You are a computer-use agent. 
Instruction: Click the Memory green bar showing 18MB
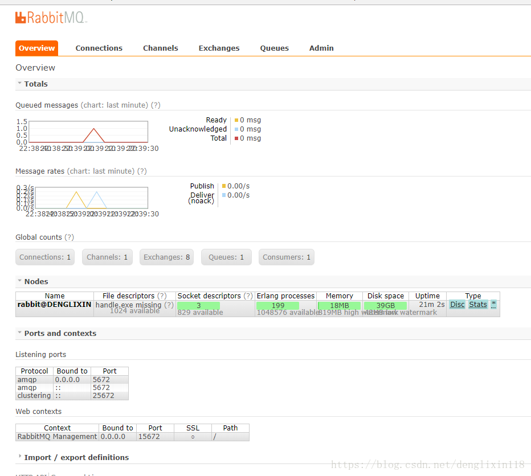point(340,306)
